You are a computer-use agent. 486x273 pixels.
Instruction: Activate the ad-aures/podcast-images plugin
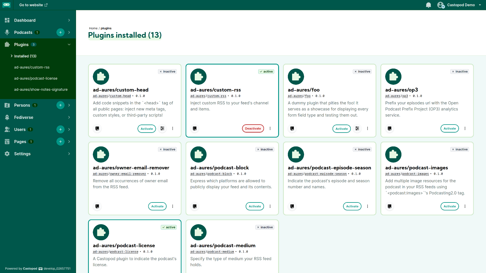pos(450,206)
